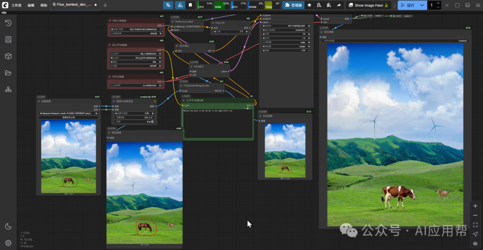Open settings with the gear icon
The height and width of the screenshot is (250, 483).
(x=8, y=243)
